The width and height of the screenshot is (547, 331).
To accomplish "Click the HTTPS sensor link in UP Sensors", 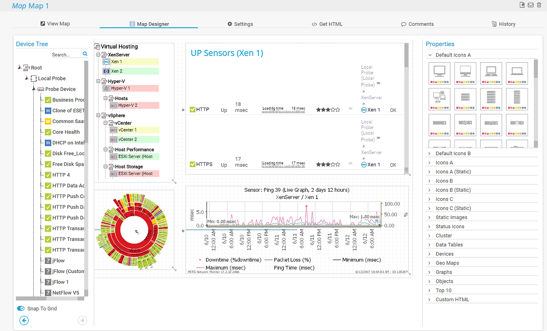I will [x=204, y=164].
